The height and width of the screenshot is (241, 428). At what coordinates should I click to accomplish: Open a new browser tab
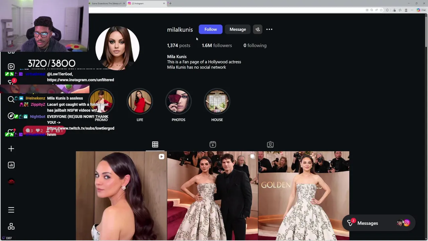pos(170,3)
